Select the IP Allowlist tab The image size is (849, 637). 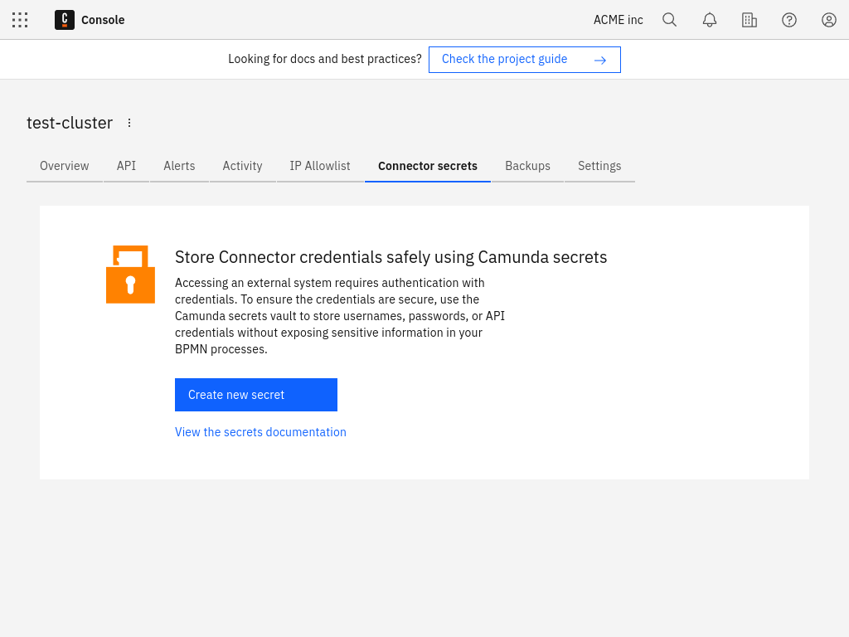[x=320, y=166]
